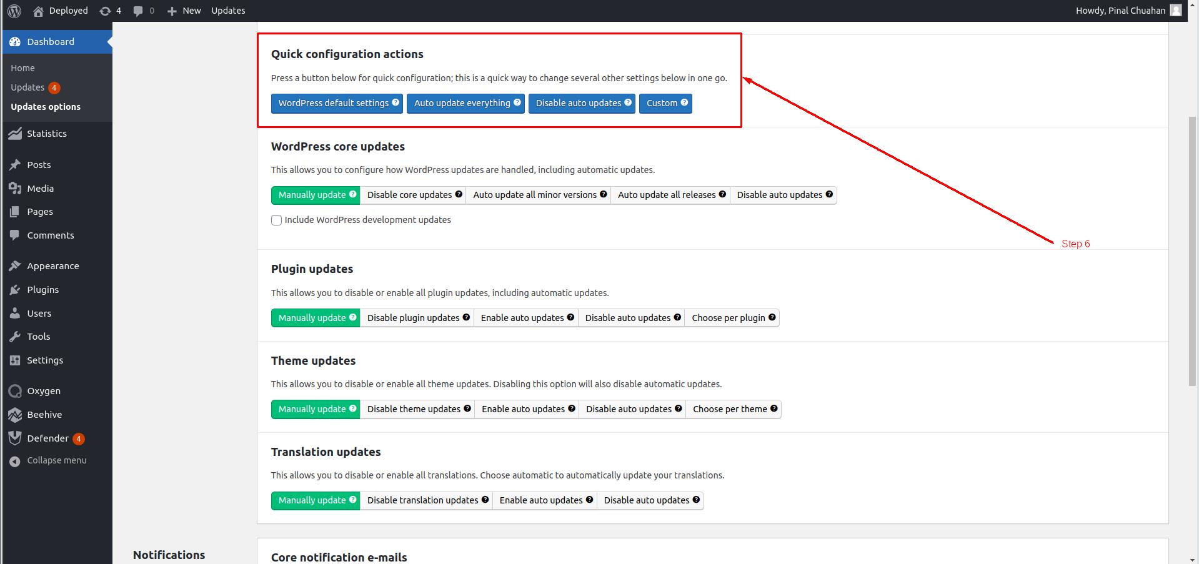The width and height of the screenshot is (1199, 564).
Task: Open Updates with 4 badge in sidebar
Action: point(36,87)
